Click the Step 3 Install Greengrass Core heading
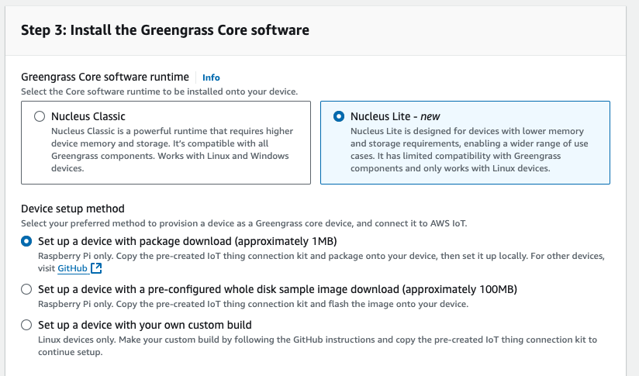 click(x=165, y=30)
